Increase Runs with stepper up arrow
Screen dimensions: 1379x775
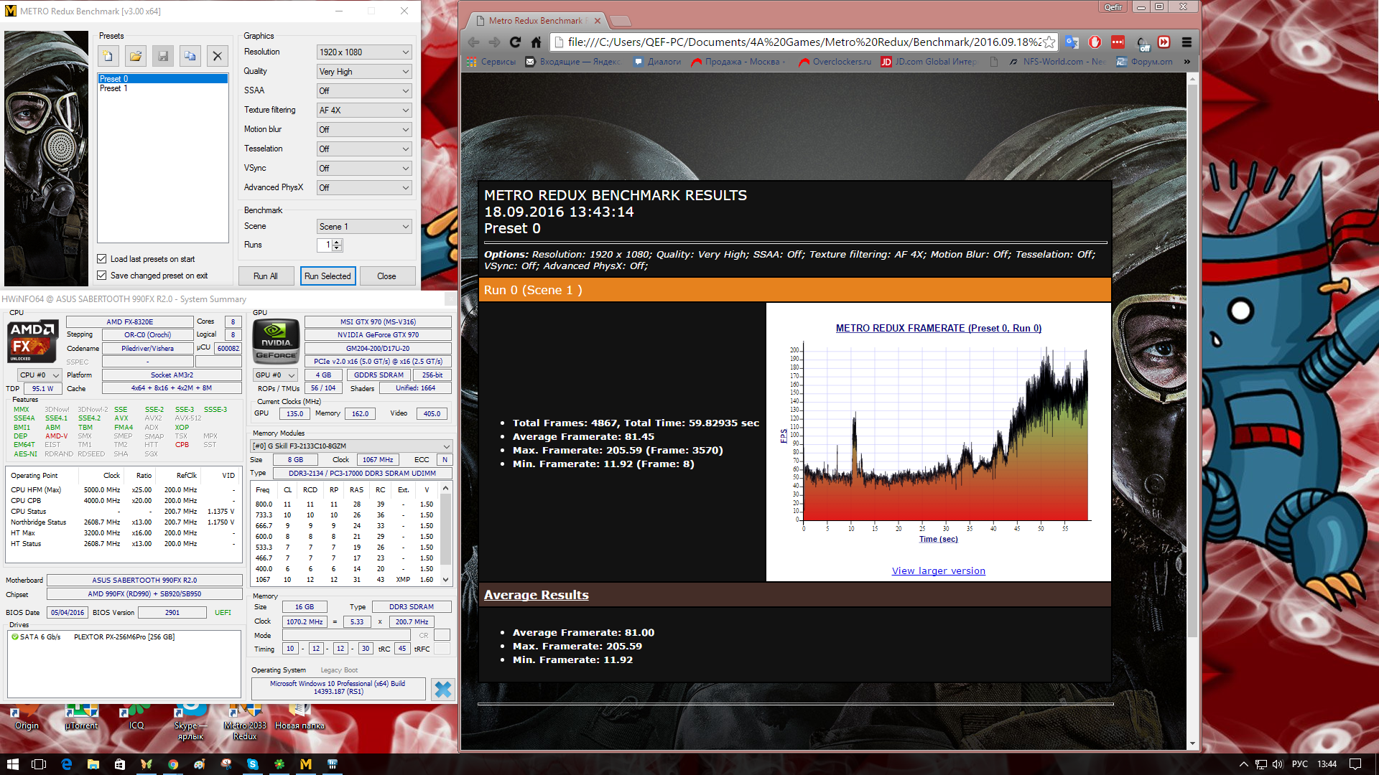coord(337,242)
